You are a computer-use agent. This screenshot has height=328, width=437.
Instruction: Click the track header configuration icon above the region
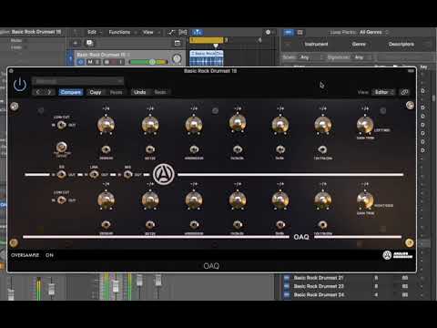pos(178,43)
